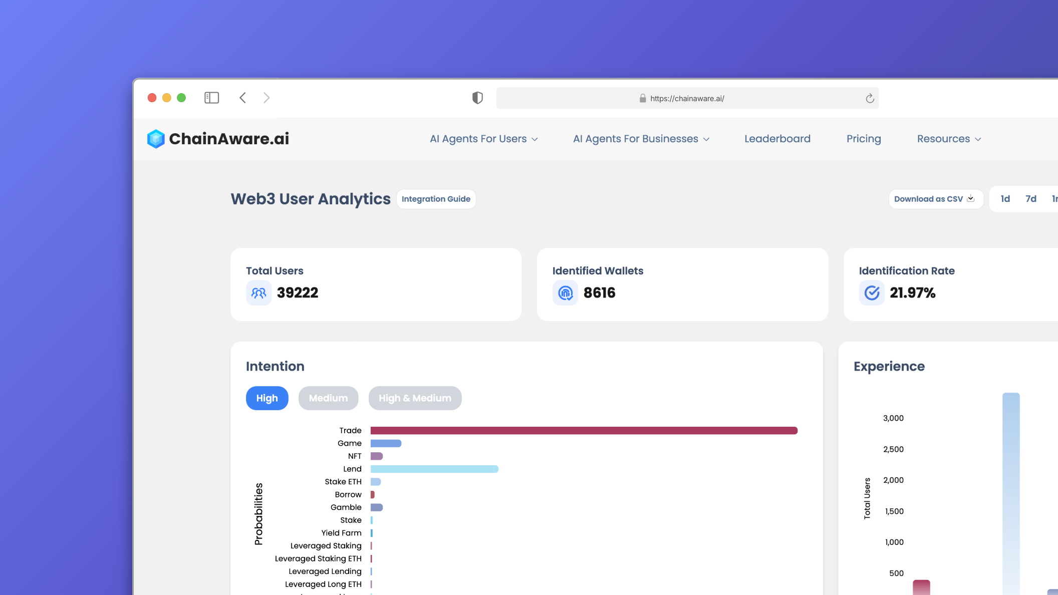
Task: Click the Game intention bar
Action: coord(386,443)
